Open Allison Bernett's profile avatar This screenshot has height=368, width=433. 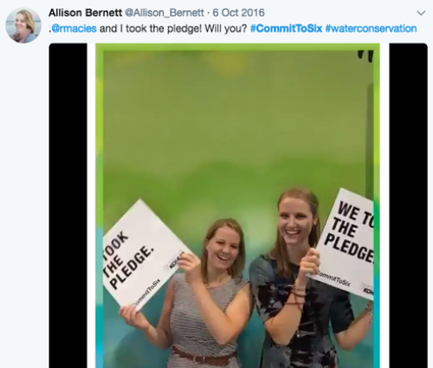click(x=23, y=25)
